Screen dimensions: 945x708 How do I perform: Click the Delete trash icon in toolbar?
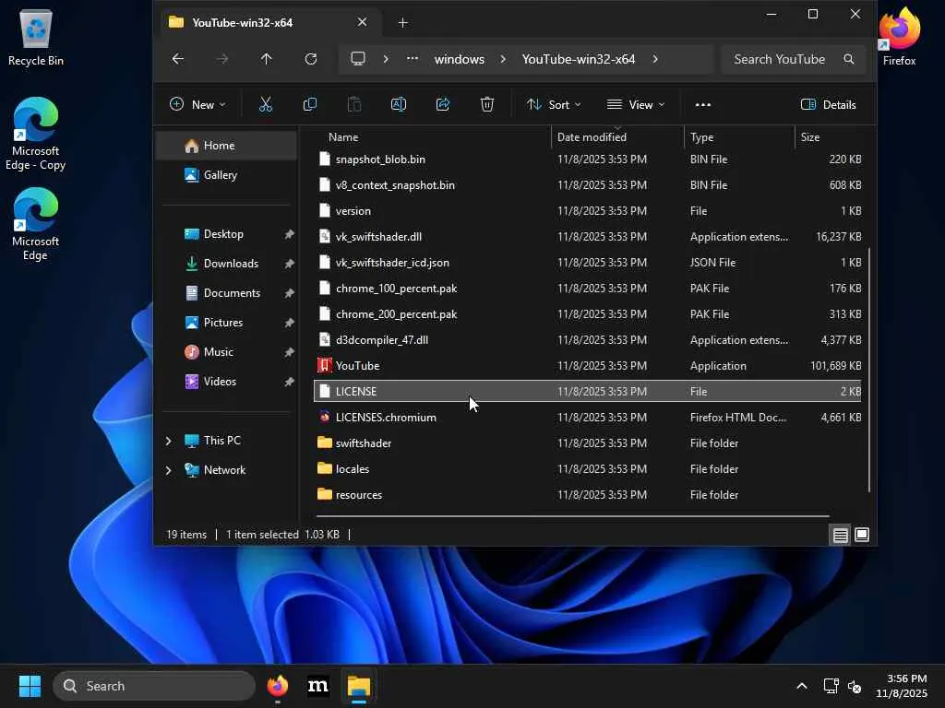(x=487, y=105)
